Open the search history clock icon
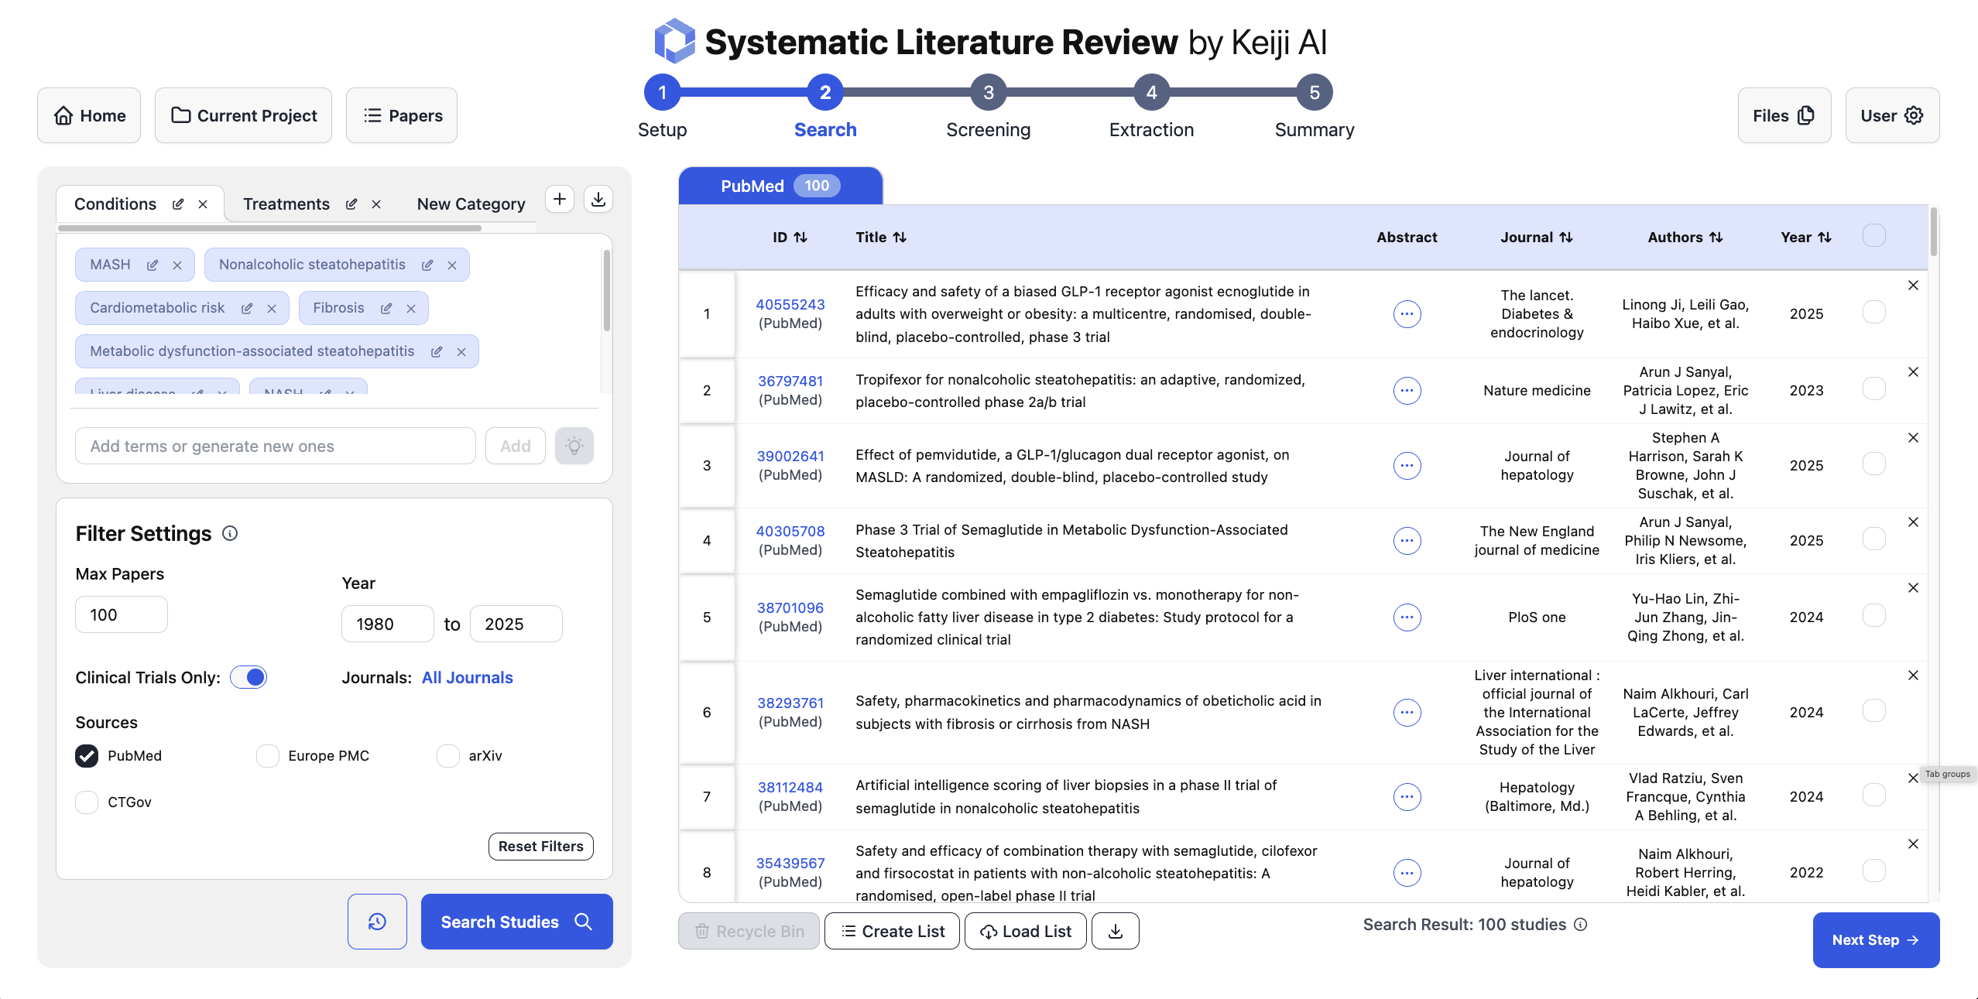1978x999 pixels. pos(377,921)
